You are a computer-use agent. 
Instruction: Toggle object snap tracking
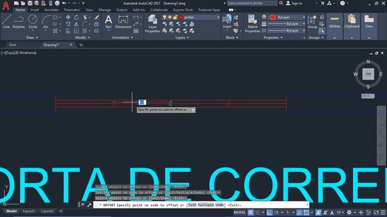click(x=299, y=212)
